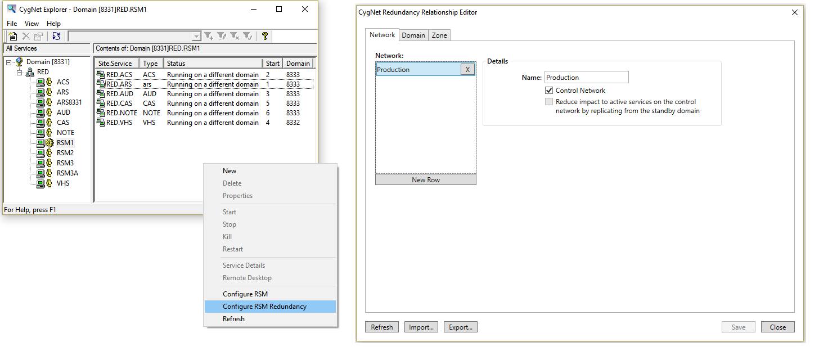
Task: Sort by the Domain column header
Action: click(298, 64)
